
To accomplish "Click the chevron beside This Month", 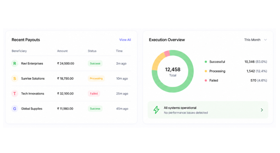I will (x=265, y=40).
